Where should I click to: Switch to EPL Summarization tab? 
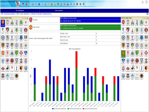[8, 14]
